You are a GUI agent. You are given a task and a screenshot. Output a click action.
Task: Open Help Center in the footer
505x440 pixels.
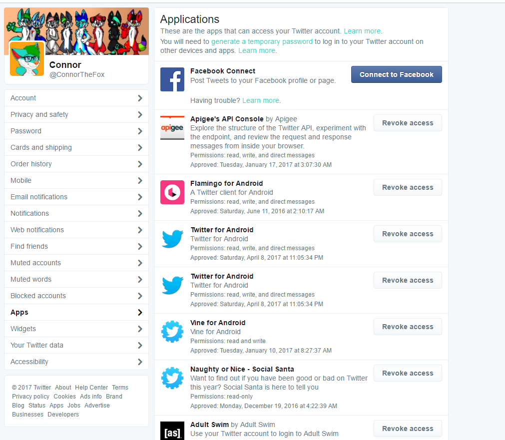pos(91,387)
